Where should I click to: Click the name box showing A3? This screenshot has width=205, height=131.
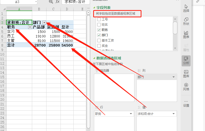17,2
